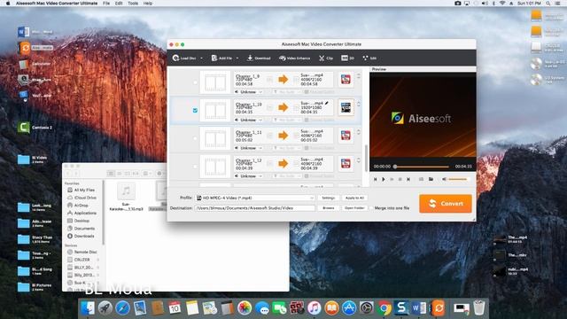This screenshot has height=319, width=567.
Task: Open the Edit menu in the menu bar
Action: (x=119, y=4)
